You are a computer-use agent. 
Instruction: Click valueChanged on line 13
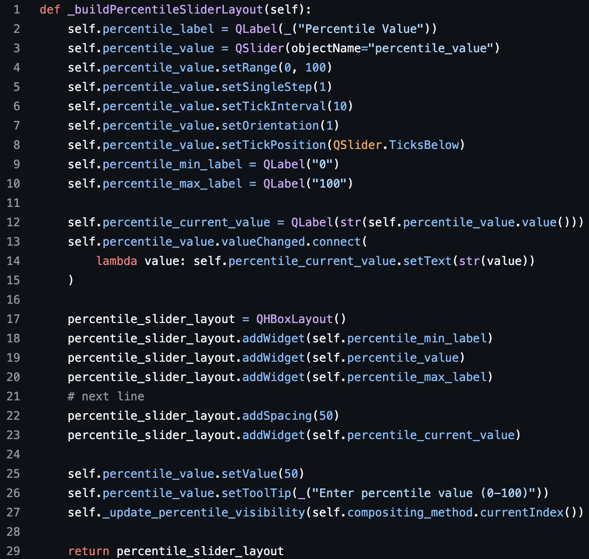click(x=263, y=242)
